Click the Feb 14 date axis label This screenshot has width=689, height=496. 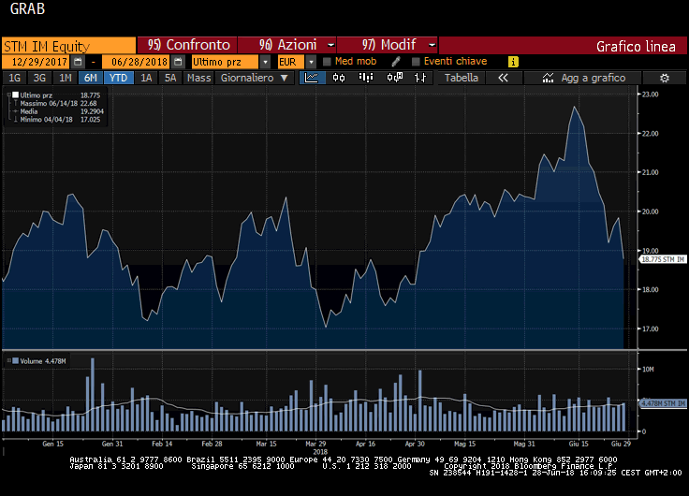[162, 444]
